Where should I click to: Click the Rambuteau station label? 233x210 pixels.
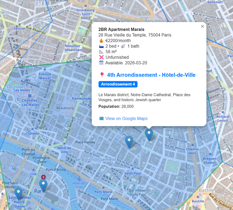pyautogui.click(x=82, y=99)
